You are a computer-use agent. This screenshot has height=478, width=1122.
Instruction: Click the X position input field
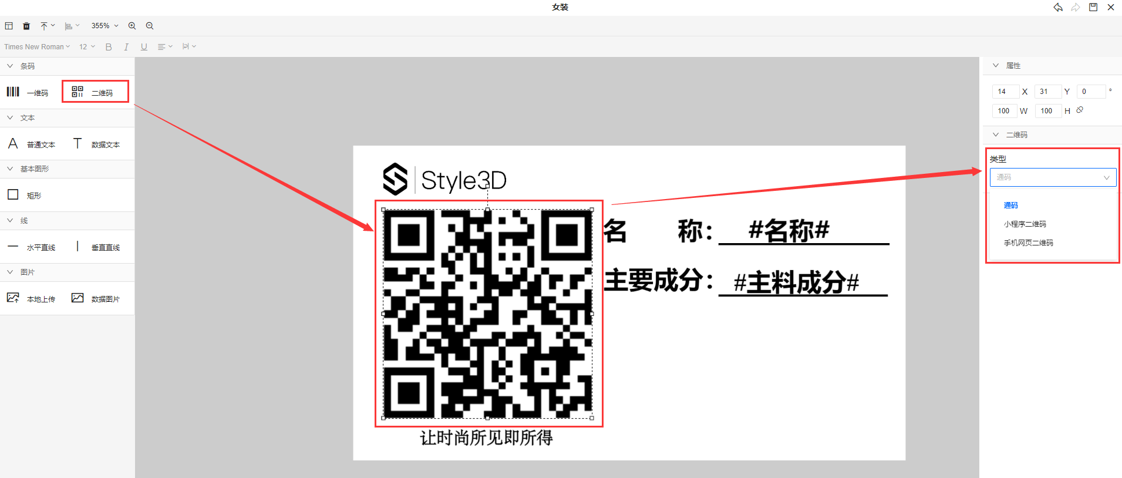point(1004,92)
